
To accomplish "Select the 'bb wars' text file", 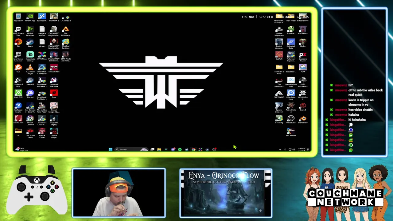I will [42, 43].
